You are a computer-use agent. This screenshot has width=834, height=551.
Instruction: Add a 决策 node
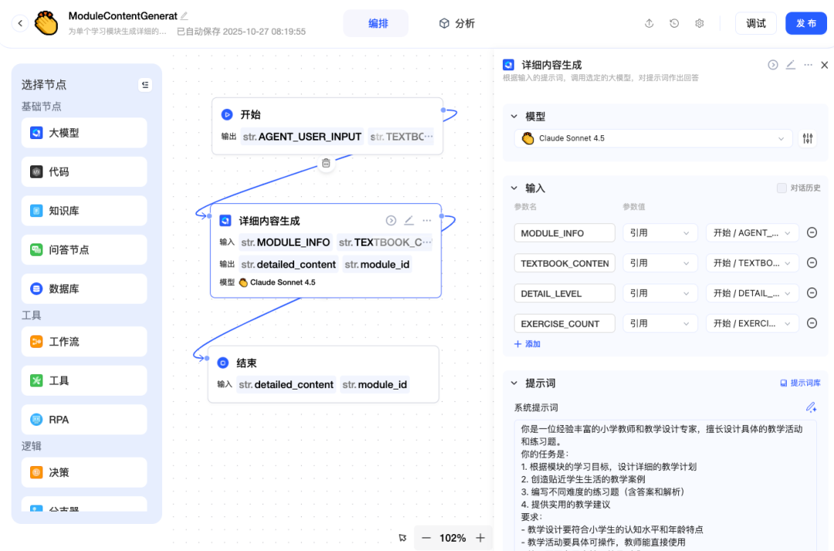pyautogui.click(x=84, y=471)
